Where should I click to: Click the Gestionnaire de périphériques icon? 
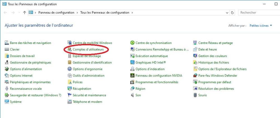pyautogui.click(x=7, y=63)
